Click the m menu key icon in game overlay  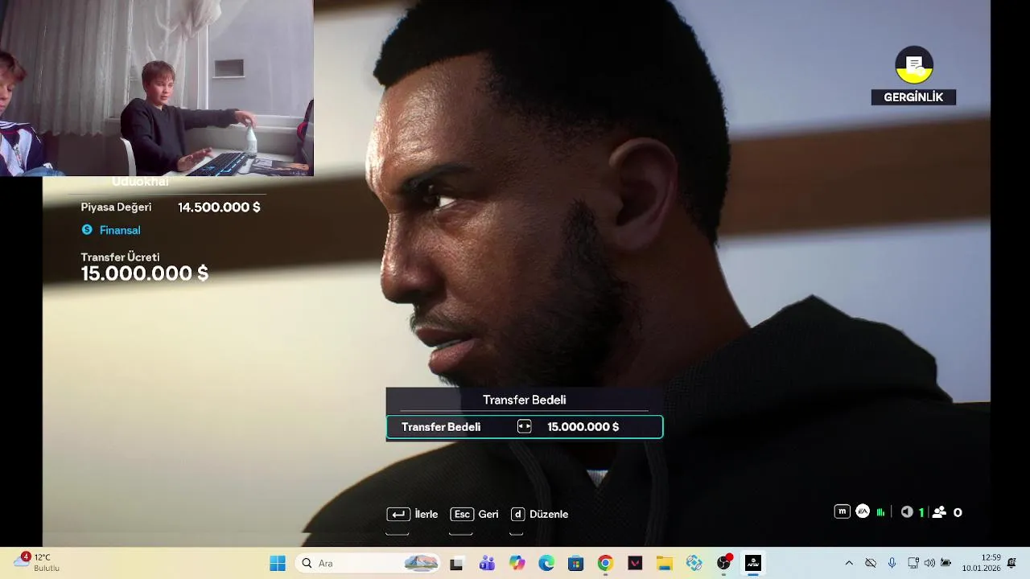pyautogui.click(x=843, y=511)
